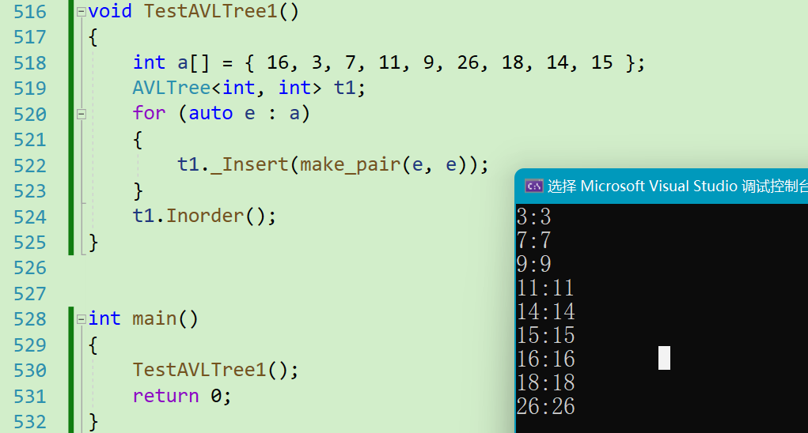808x433 pixels.
Task: Click make_pair in the insert call
Action: click(x=350, y=165)
